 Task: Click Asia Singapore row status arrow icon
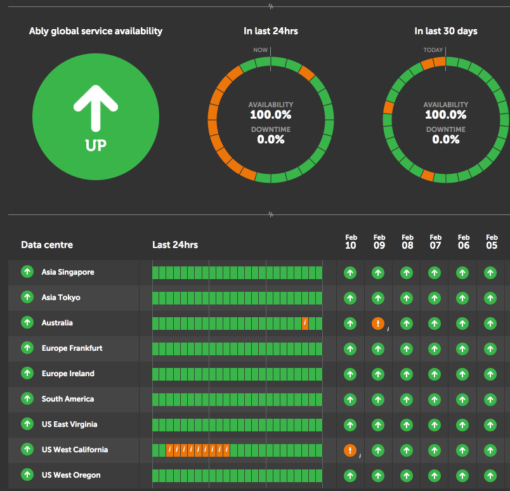click(27, 272)
